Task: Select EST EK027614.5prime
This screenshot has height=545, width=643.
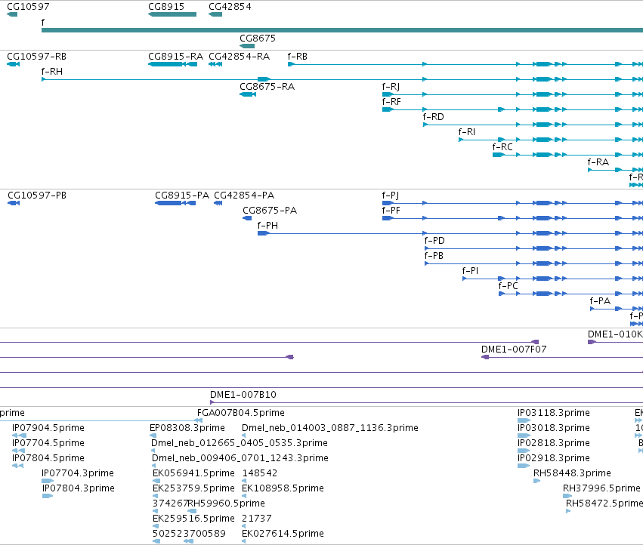Action: (283, 534)
